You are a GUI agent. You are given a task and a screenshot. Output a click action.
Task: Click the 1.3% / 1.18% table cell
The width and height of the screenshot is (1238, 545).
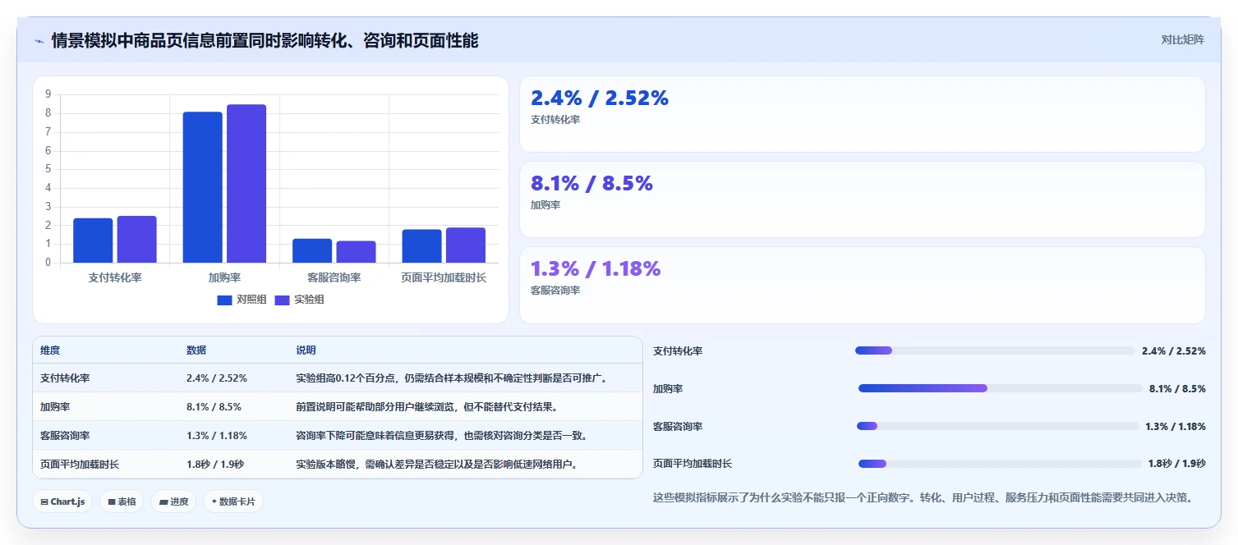(x=217, y=436)
